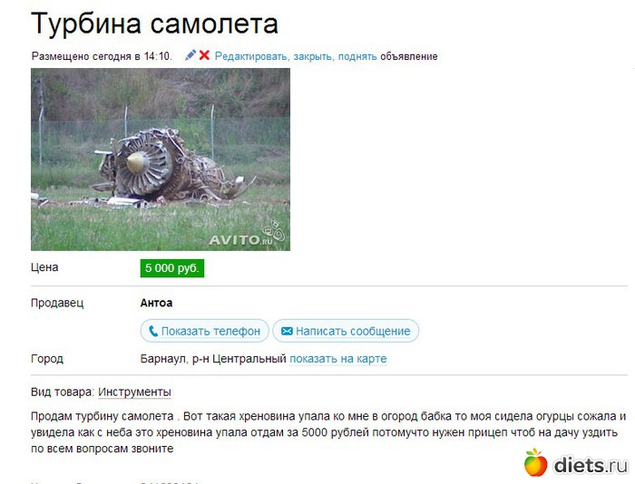
Task: Click the pencil edit icon
Action: point(190,55)
